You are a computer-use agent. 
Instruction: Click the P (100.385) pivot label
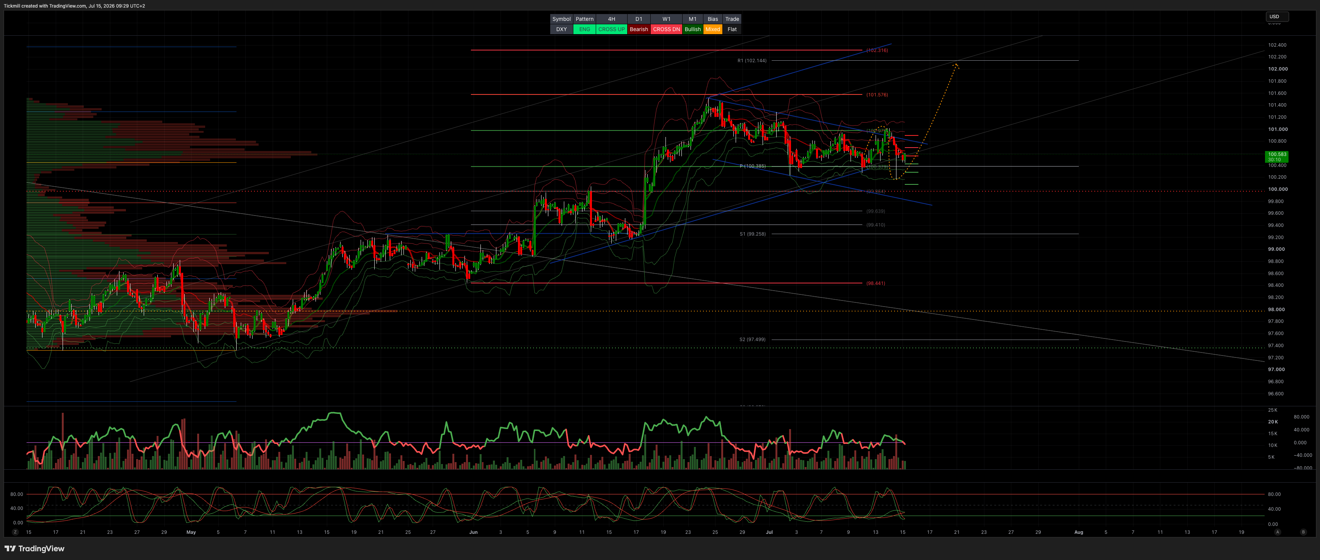point(752,166)
